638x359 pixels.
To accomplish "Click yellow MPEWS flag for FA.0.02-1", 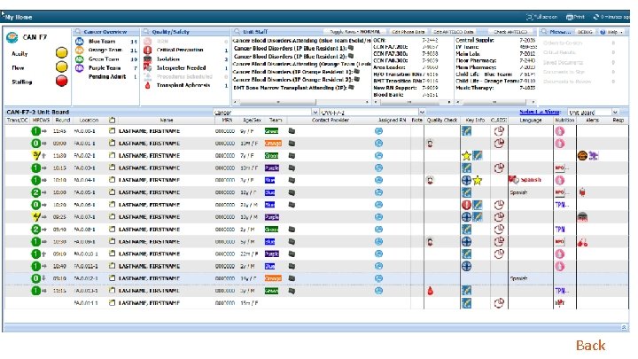I will pyautogui.click(x=35, y=155).
